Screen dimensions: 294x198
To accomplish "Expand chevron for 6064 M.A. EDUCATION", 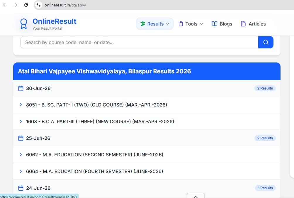I will pos(21,171).
